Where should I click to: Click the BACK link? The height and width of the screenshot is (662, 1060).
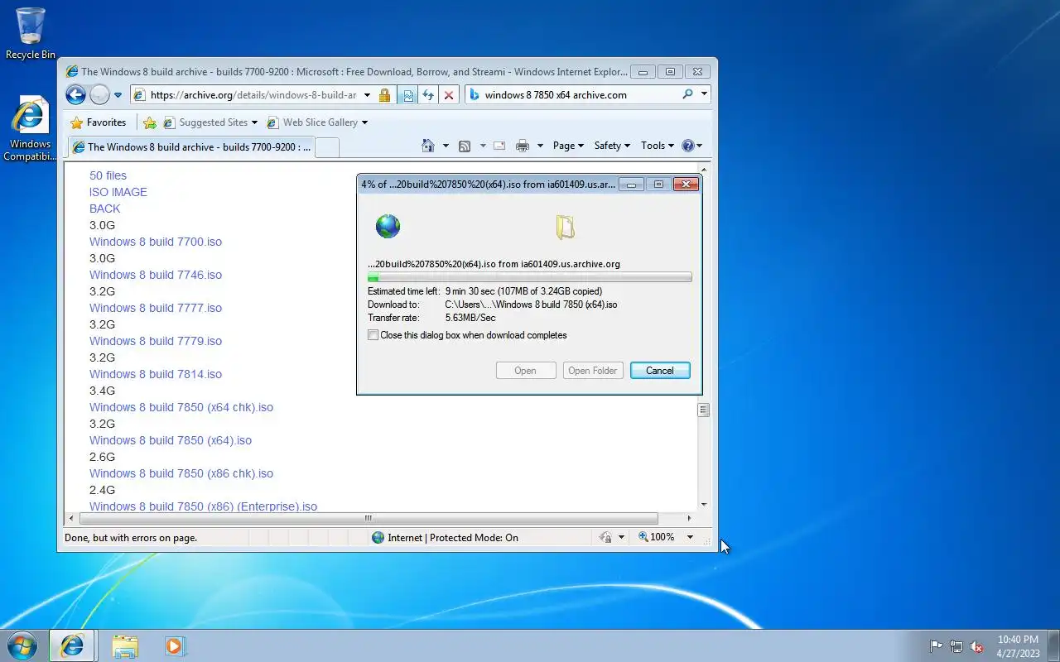105,209
